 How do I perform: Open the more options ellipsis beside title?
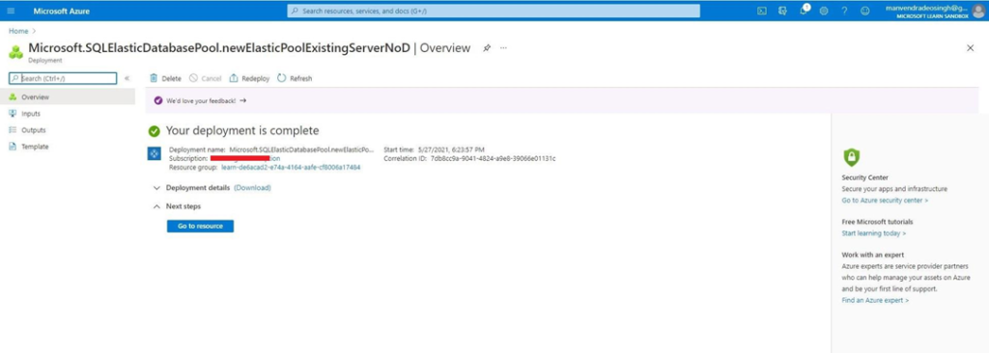(503, 48)
